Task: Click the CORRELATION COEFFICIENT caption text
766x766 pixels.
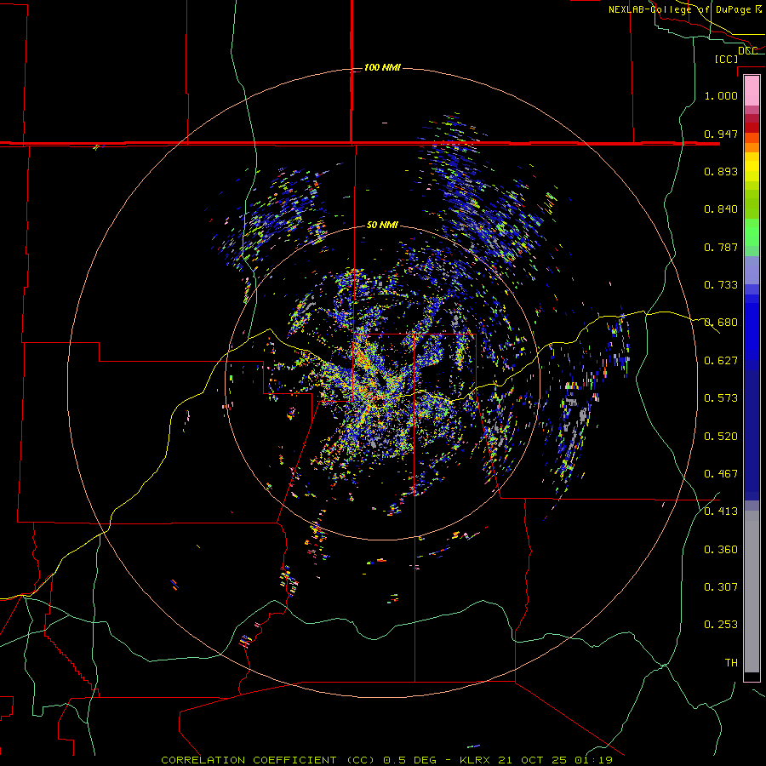Action: (x=268, y=760)
